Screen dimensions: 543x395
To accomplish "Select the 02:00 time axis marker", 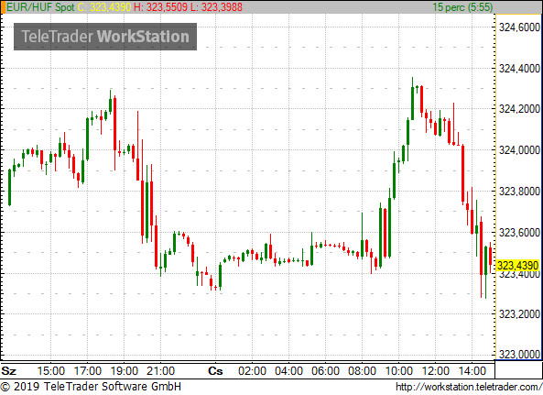I will (252, 371).
